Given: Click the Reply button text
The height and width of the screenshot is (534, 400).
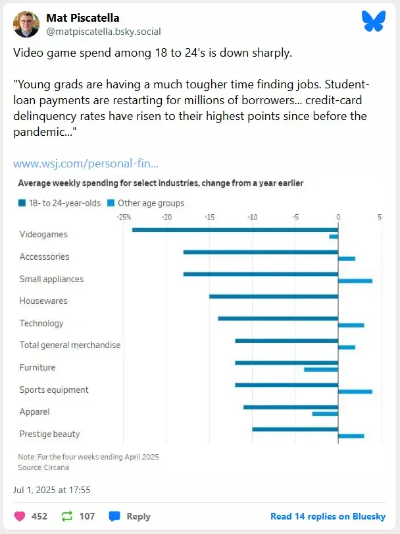Looking at the screenshot, I should 138,516.
